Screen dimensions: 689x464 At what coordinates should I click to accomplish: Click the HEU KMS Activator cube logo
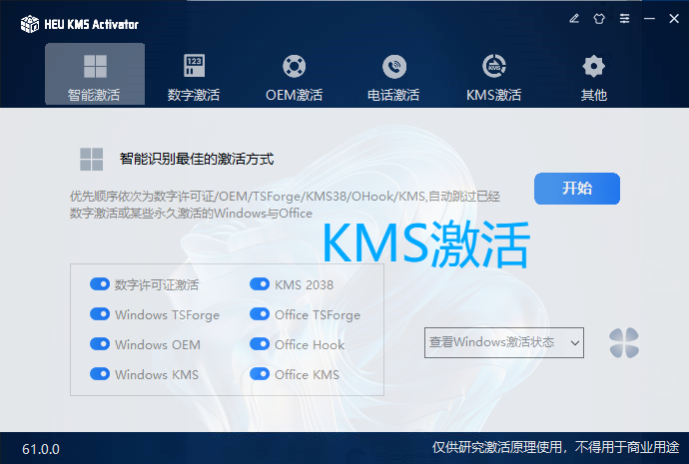pyautogui.click(x=30, y=24)
